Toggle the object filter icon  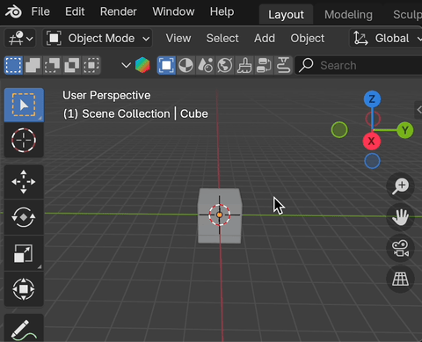pyautogui.click(x=166, y=65)
